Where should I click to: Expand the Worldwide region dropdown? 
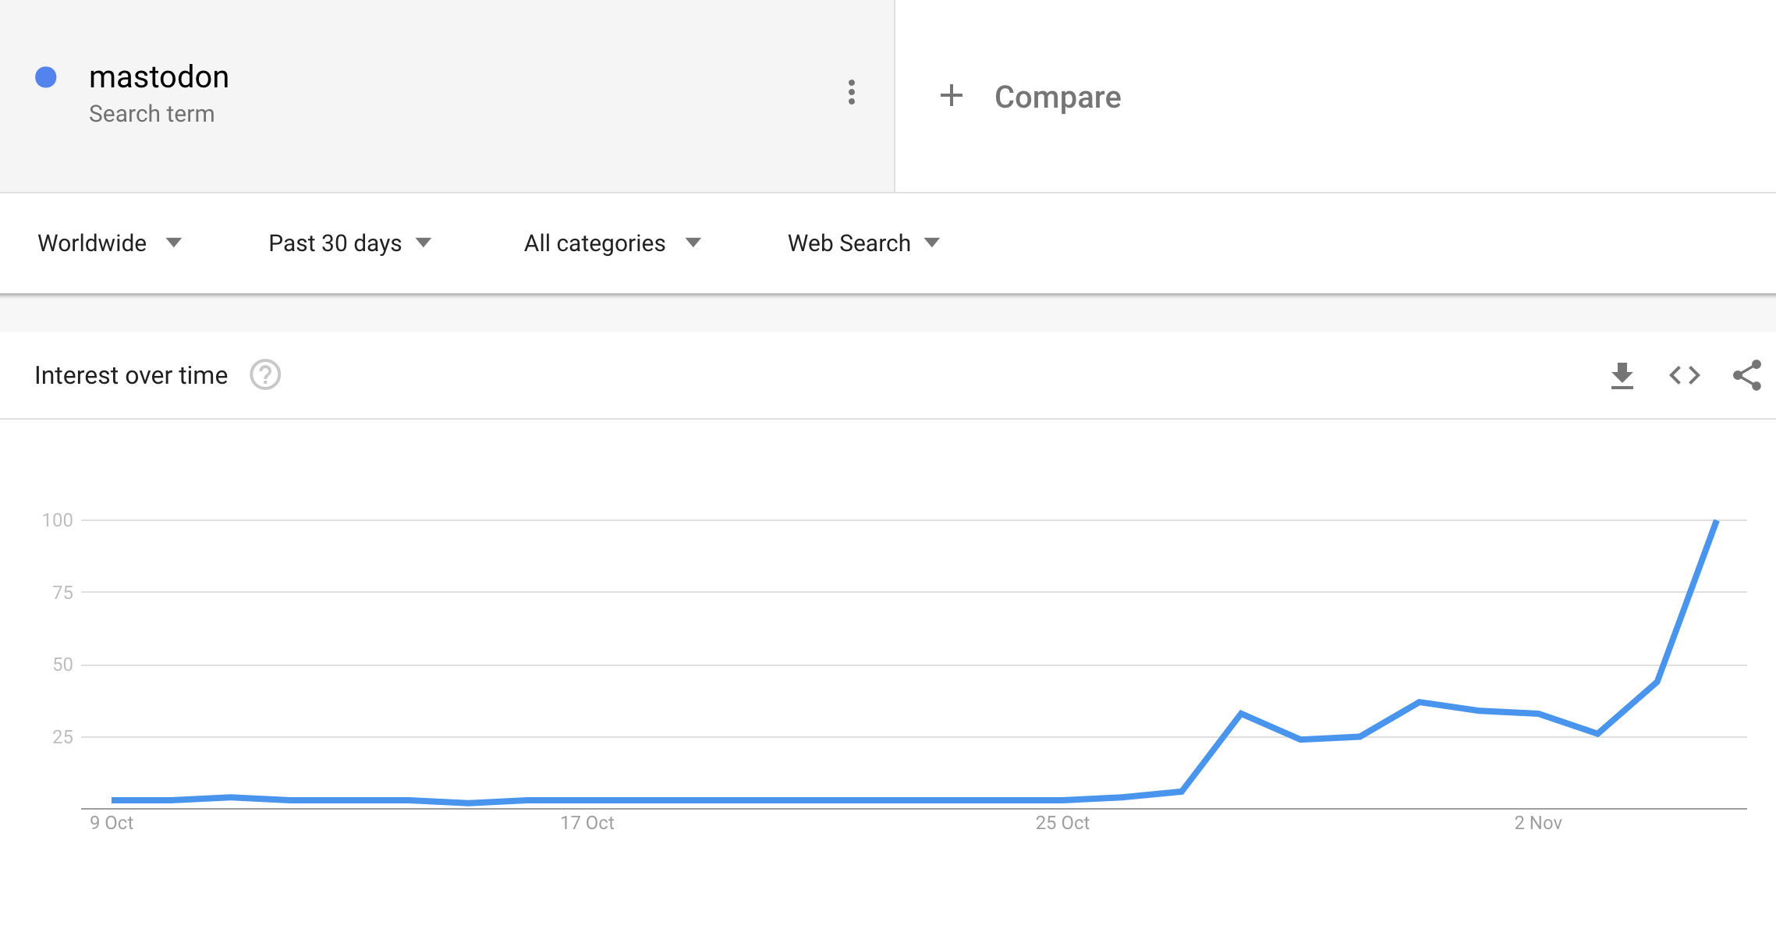coord(109,243)
